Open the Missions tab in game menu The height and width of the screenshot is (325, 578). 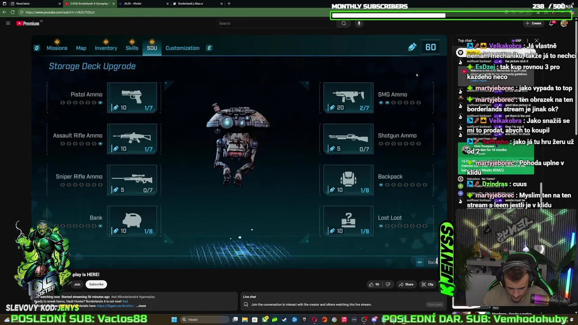point(57,48)
